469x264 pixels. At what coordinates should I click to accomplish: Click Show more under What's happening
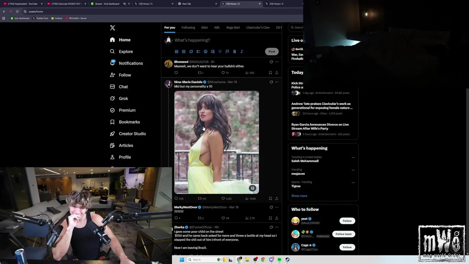click(299, 196)
